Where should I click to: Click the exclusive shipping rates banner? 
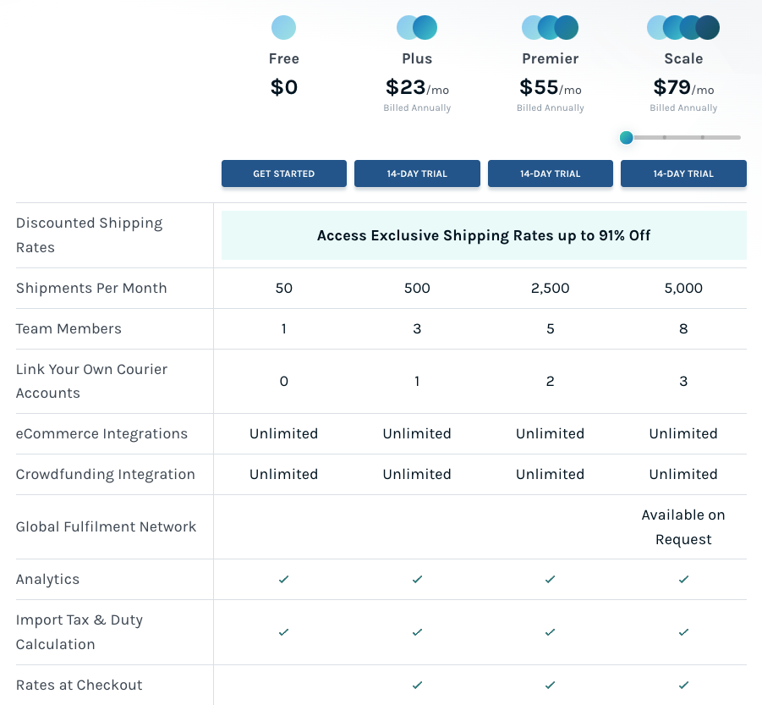[x=484, y=235]
